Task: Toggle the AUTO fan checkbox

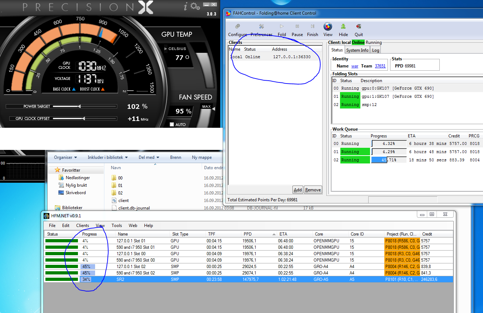Action: 172,125
